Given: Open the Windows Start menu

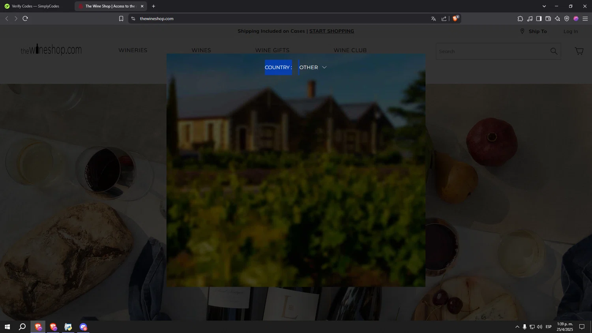Looking at the screenshot, I should (7, 327).
